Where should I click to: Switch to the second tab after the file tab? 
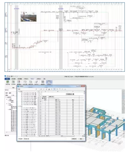(x=20, y=79)
